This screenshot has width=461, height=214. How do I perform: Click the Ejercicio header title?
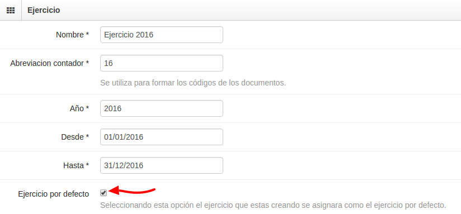44,10
